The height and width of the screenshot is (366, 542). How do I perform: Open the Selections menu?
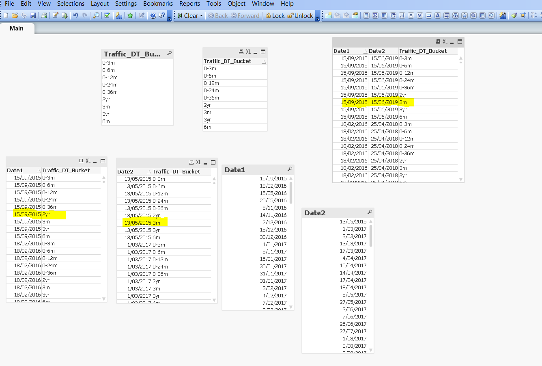(x=71, y=4)
